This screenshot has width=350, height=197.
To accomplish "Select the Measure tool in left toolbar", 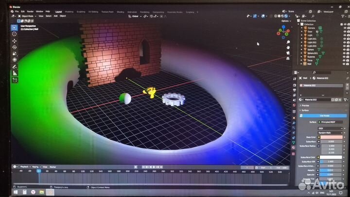I will pos(15,73).
